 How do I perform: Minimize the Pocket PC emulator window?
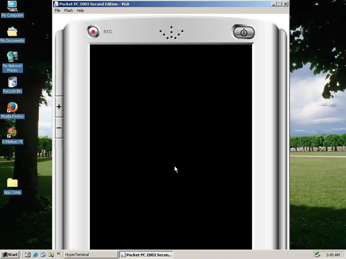[x=274, y=4]
